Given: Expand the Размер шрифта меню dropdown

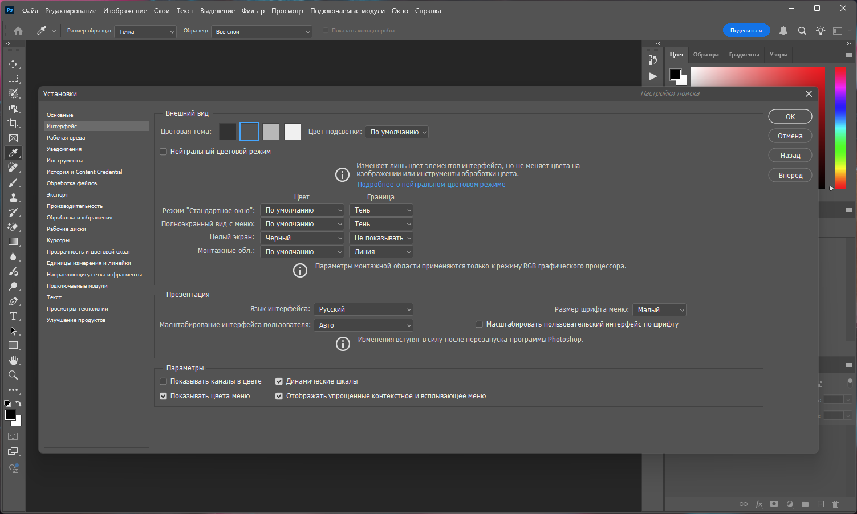Looking at the screenshot, I should (x=660, y=310).
